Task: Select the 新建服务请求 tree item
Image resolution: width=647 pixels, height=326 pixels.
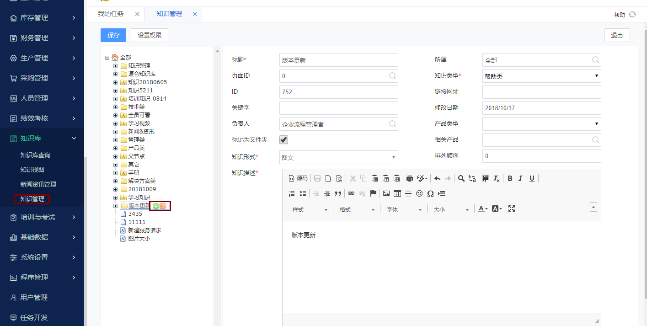Action: click(x=145, y=230)
